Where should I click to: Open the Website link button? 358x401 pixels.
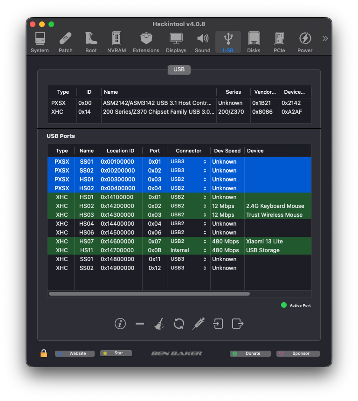coord(75,353)
